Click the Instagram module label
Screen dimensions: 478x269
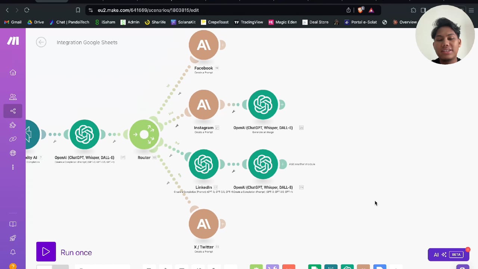pyautogui.click(x=204, y=128)
